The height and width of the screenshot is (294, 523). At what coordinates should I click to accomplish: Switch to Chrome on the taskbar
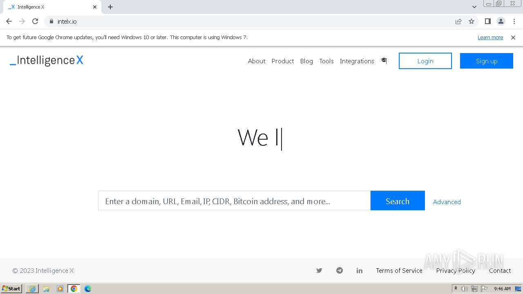[x=74, y=289]
